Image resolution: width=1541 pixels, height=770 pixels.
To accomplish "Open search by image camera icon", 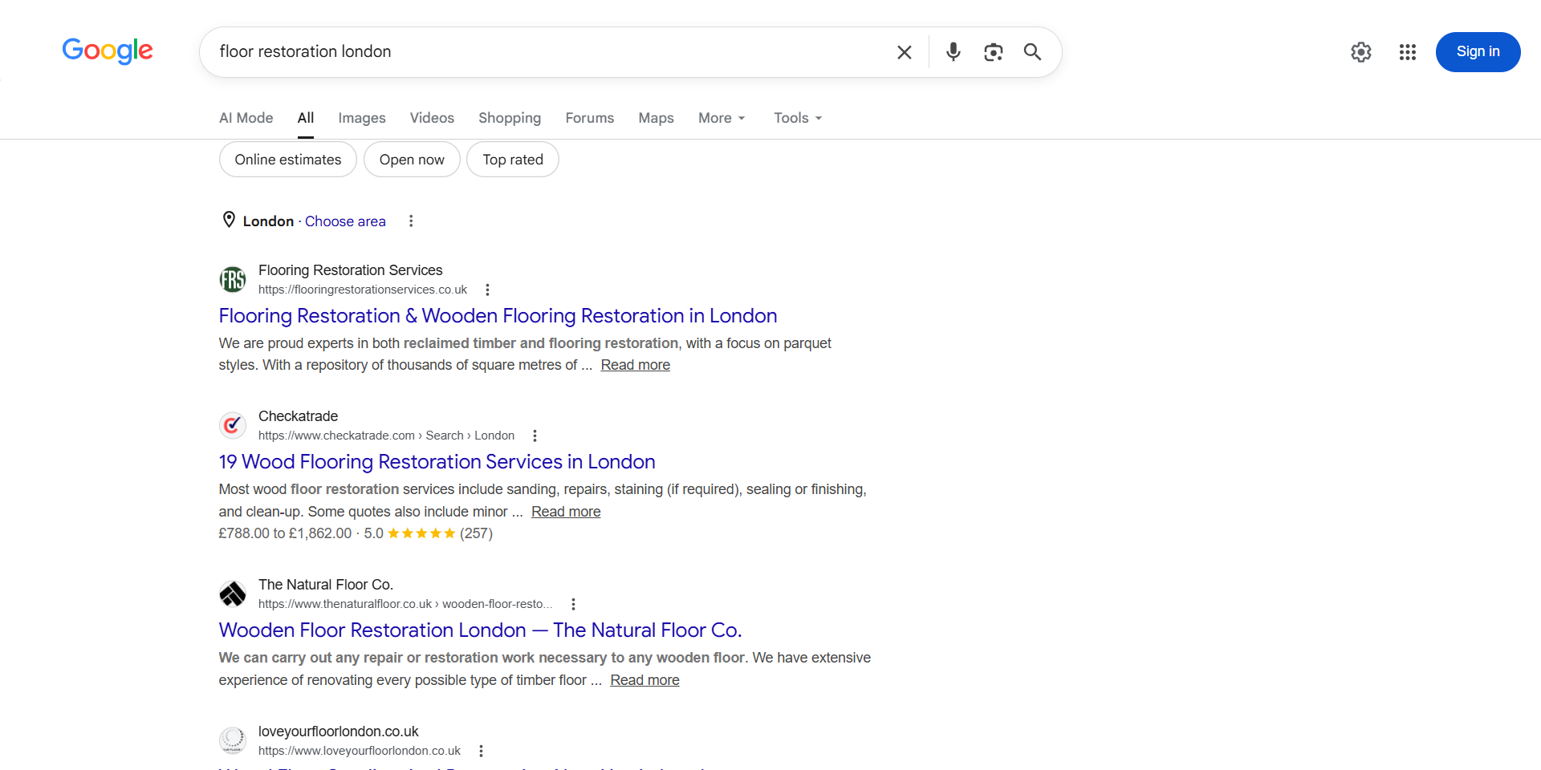I will point(993,52).
